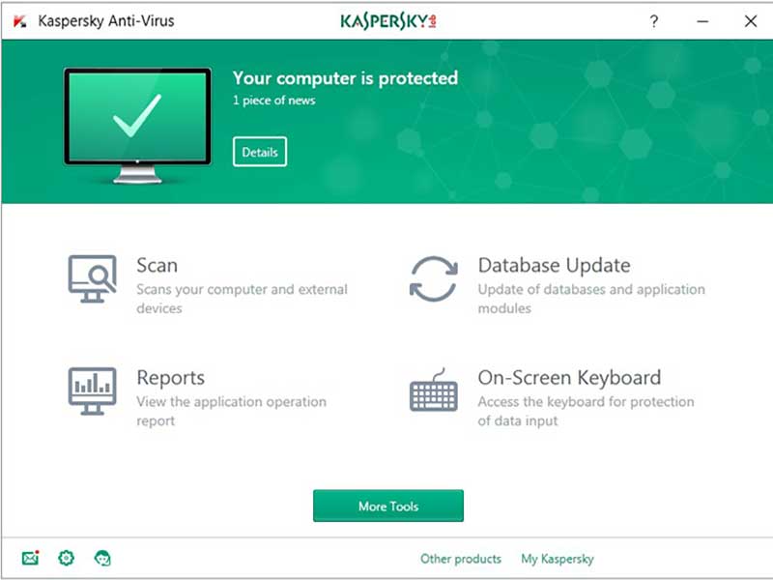Viewport: 773px width, 580px height.
Task: Open the Scan tool icon
Action: coord(92,277)
